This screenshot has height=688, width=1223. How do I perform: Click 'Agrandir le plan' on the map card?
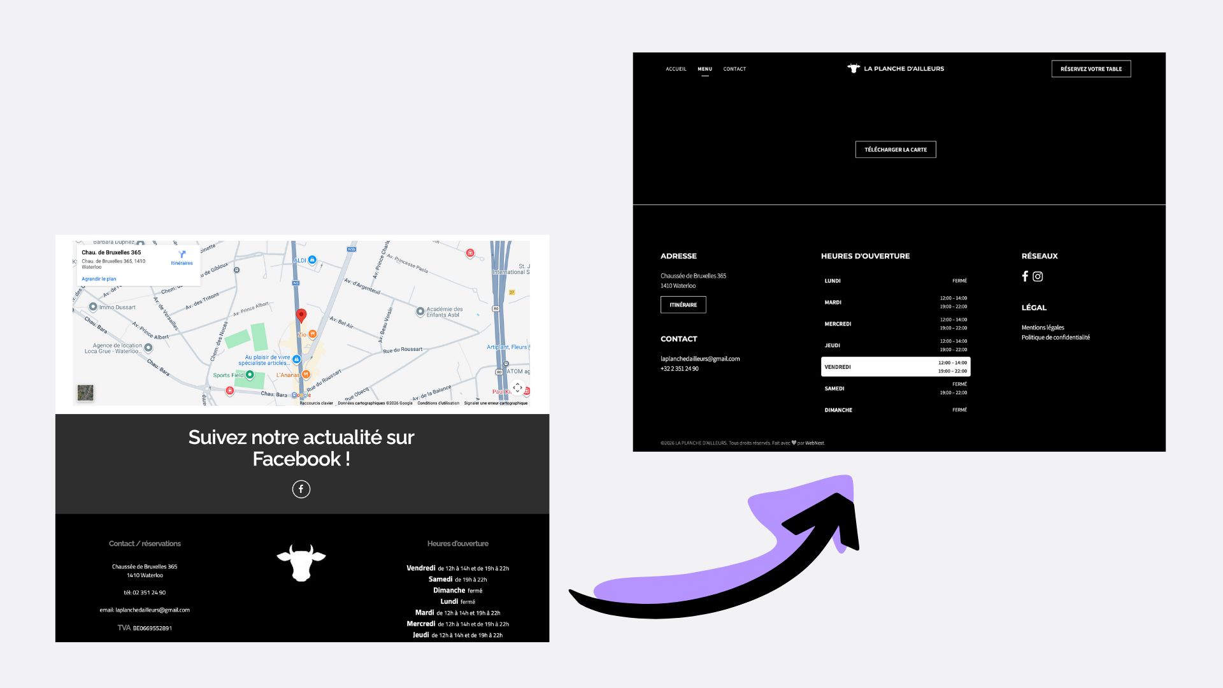tap(99, 279)
